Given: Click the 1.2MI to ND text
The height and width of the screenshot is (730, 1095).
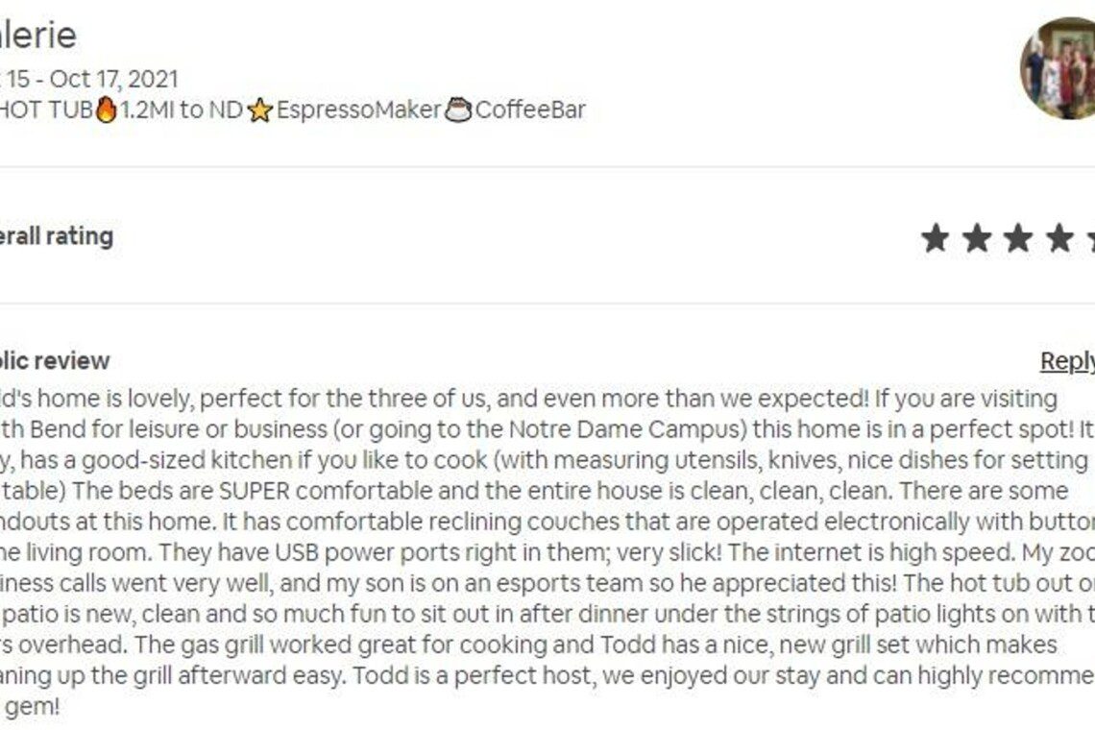Looking at the screenshot, I should pyautogui.click(x=182, y=109).
